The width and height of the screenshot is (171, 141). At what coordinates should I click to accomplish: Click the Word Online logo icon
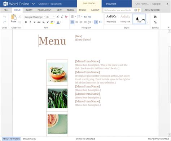(5, 4)
